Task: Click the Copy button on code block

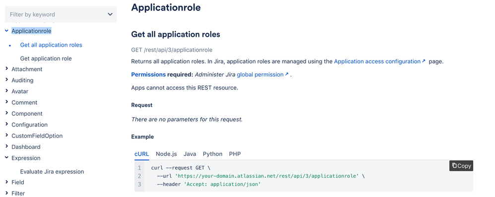Action: tap(461, 166)
